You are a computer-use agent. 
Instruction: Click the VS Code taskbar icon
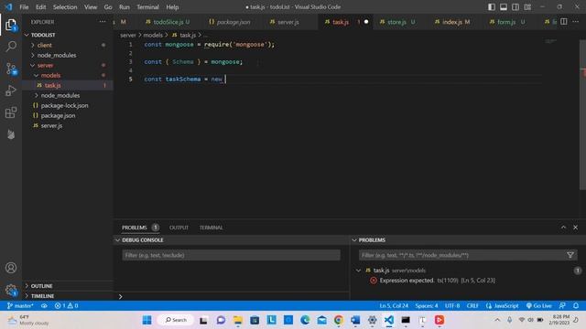click(x=388, y=320)
